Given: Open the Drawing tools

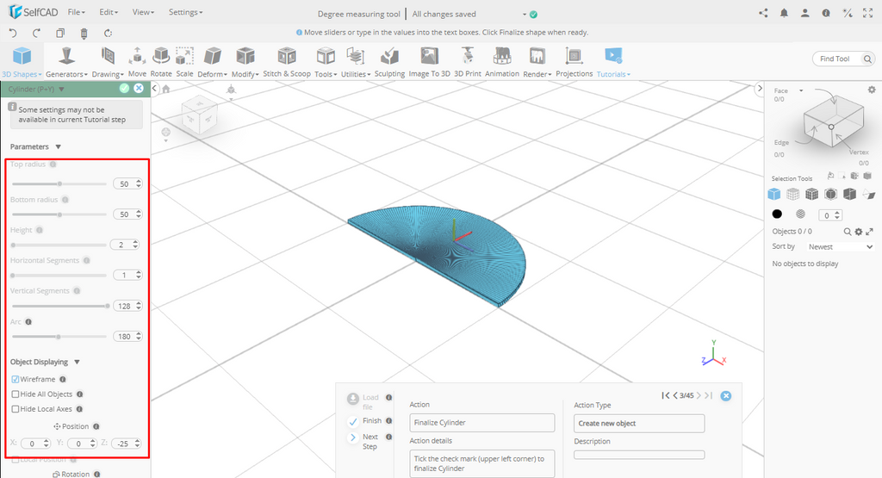Looking at the screenshot, I should [108, 62].
